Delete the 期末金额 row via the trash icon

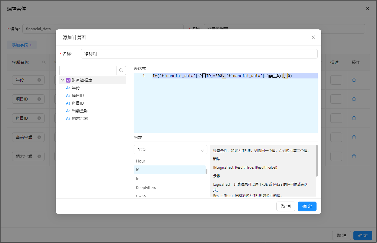click(x=354, y=156)
